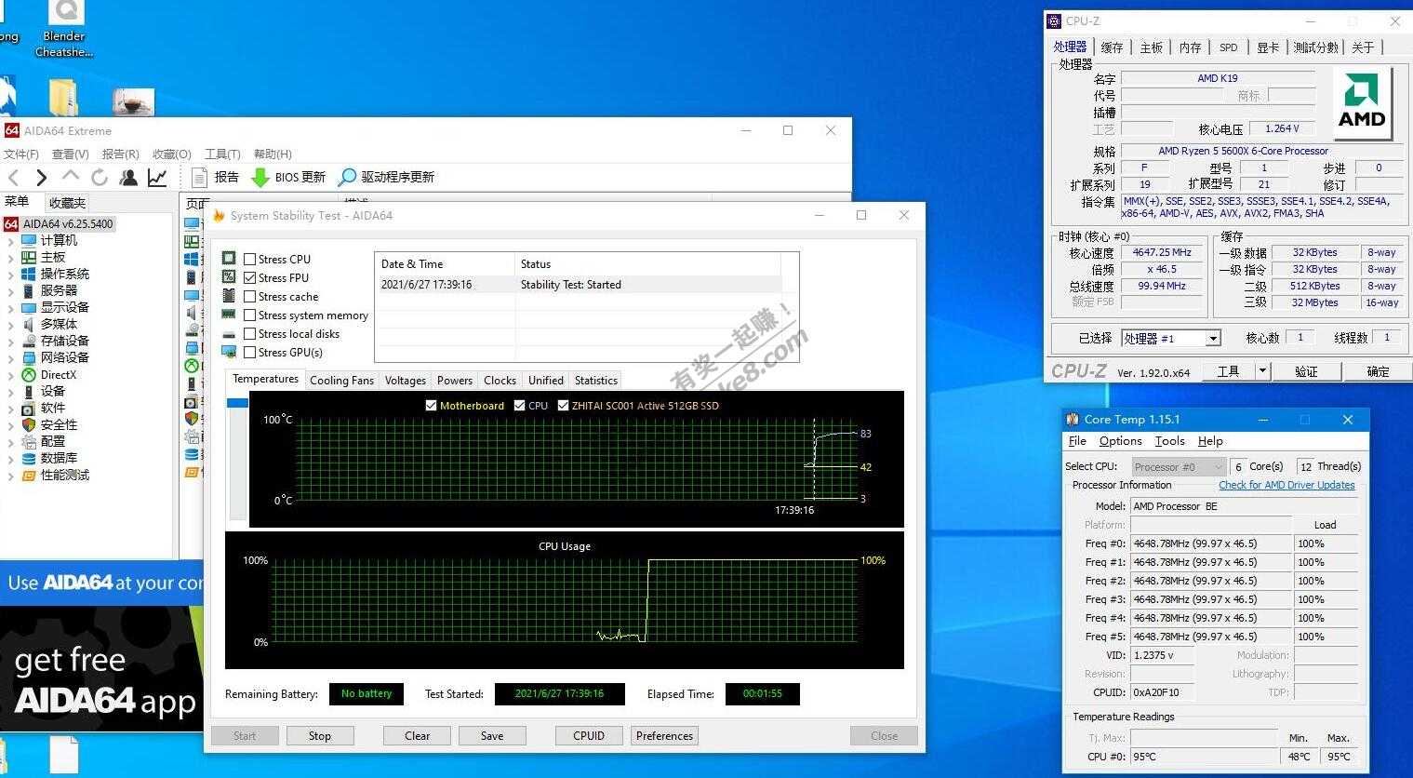Enable the Stress GPU(s) checkbox
The height and width of the screenshot is (778, 1413).
click(x=249, y=352)
